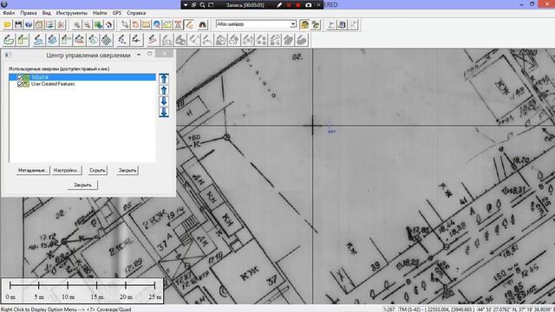Select the path profile tool icon
The height and width of the screenshot is (312, 555).
(x=167, y=24)
